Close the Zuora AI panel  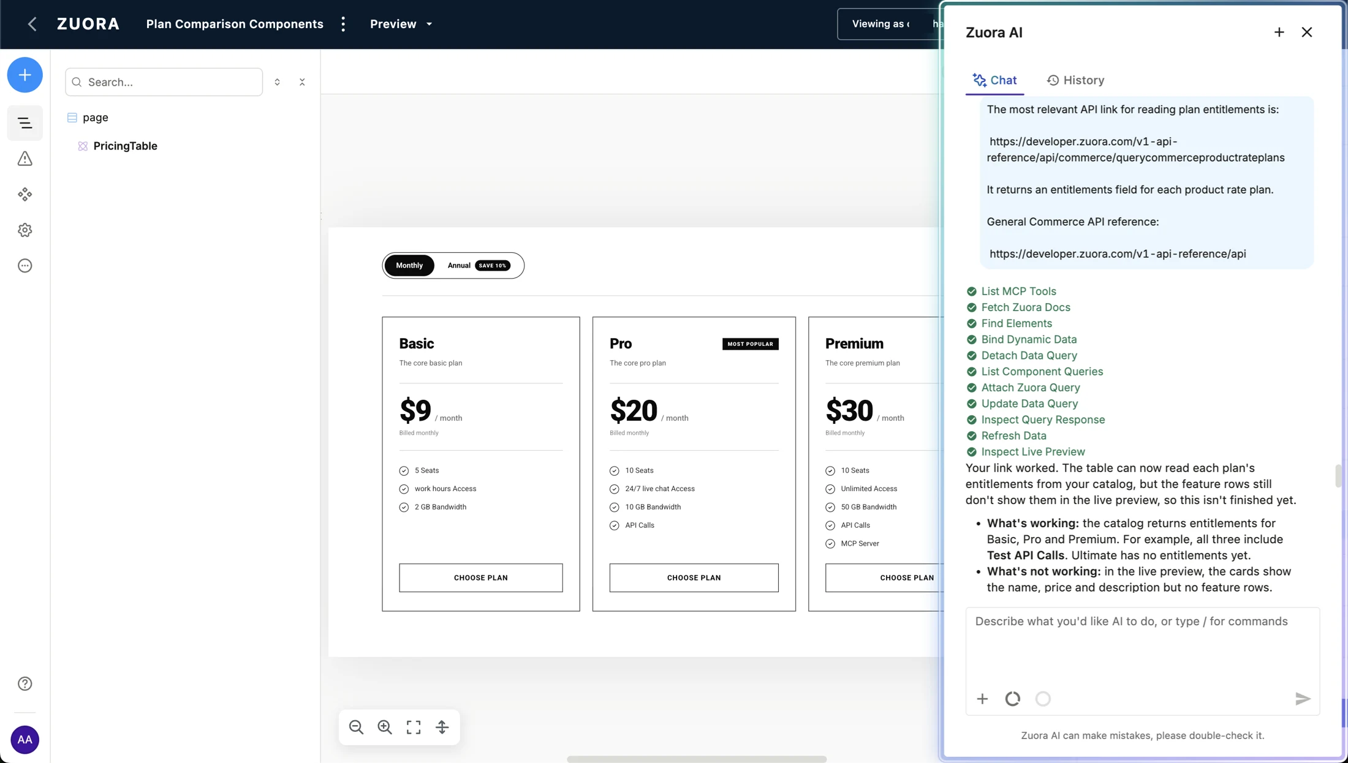tap(1307, 32)
